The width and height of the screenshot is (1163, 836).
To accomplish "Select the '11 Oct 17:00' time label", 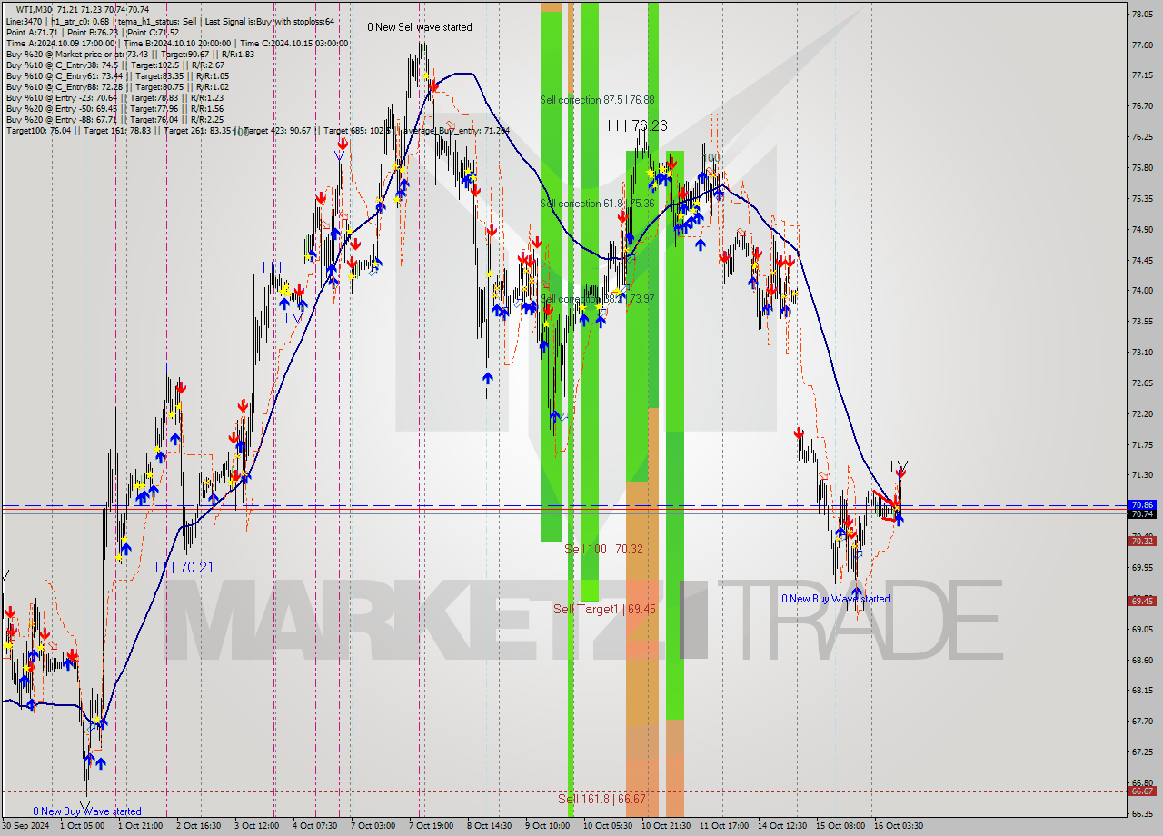I will (724, 826).
